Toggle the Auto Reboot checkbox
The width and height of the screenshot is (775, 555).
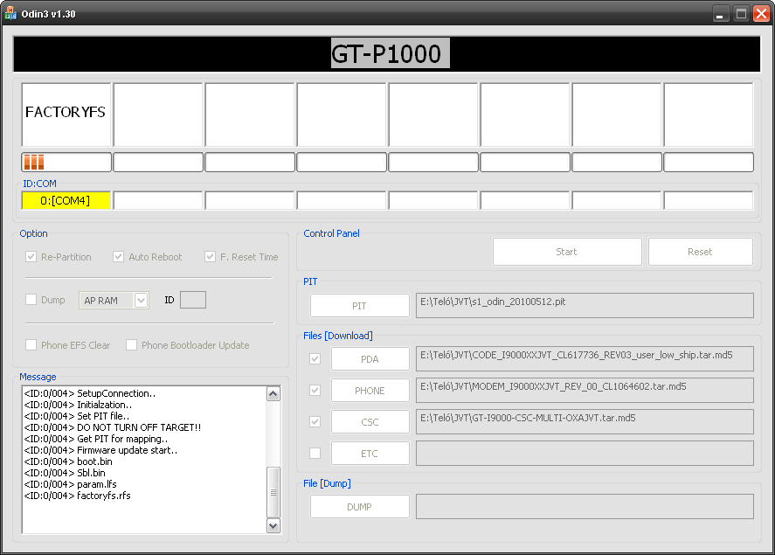point(118,256)
